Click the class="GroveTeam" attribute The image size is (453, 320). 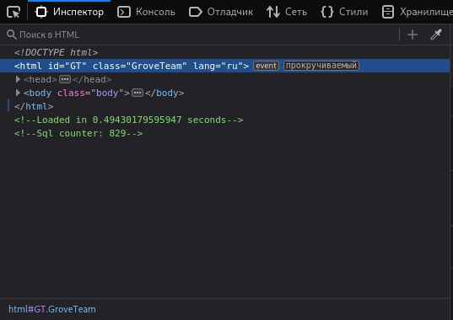pos(139,66)
